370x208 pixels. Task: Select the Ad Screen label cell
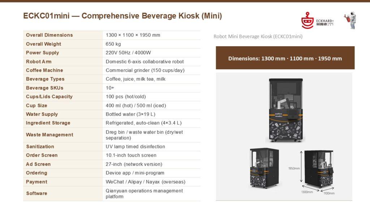click(63, 164)
